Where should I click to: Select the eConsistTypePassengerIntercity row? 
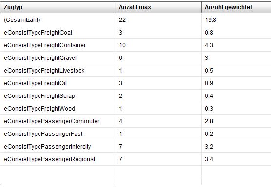coord(135,147)
